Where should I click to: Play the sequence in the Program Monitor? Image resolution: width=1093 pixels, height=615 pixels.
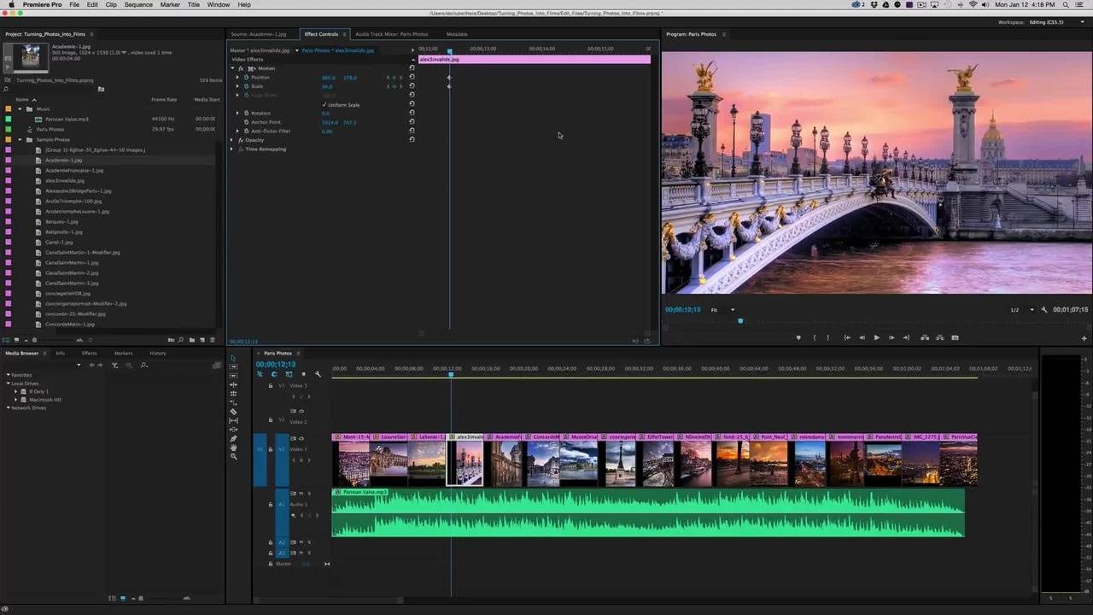point(876,337)
